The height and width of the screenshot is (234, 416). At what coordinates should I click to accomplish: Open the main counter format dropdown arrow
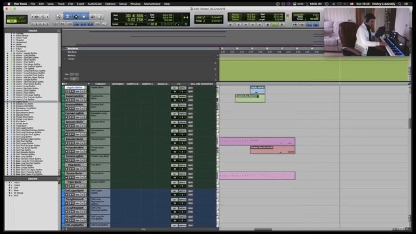145,16
